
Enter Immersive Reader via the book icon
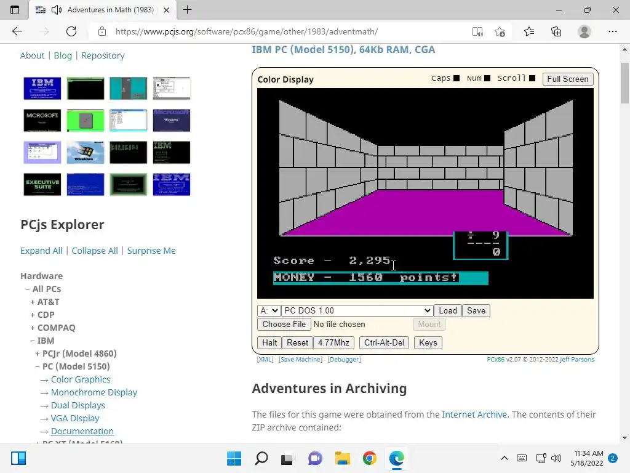point(477,31)
